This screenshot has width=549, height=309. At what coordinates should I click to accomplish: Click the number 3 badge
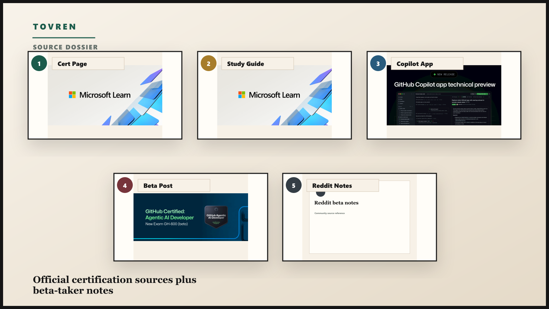click(x=378, y=64)
